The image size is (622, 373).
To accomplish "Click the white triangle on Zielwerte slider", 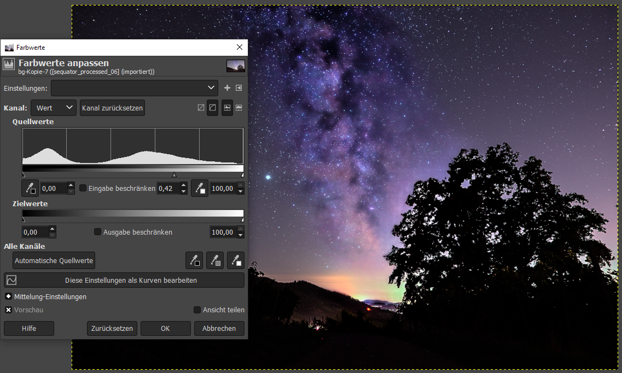I will coord(242,219).
